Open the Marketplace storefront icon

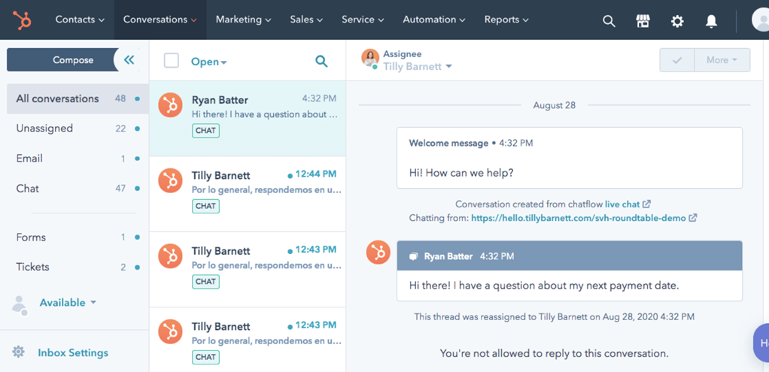[643, 21]
